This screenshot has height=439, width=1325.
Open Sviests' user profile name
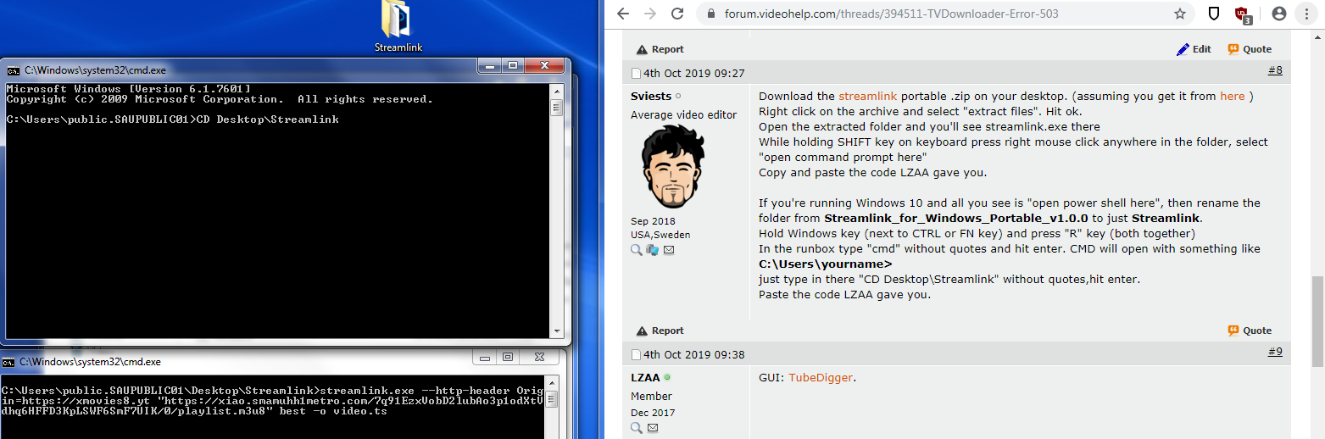651,97
